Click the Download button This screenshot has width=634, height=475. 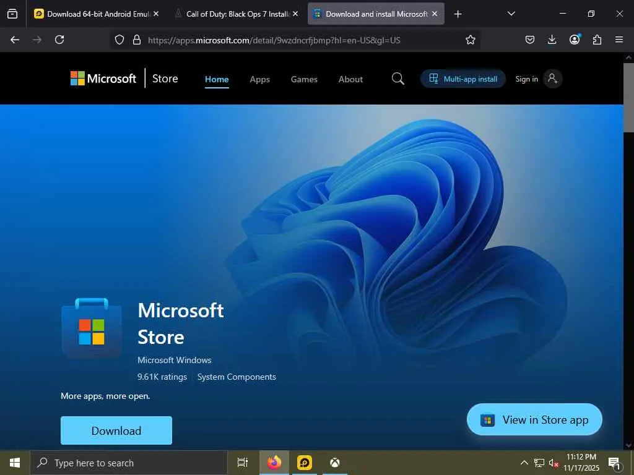116,430
